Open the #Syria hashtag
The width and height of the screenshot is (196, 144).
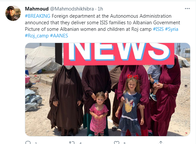[171, 29]
